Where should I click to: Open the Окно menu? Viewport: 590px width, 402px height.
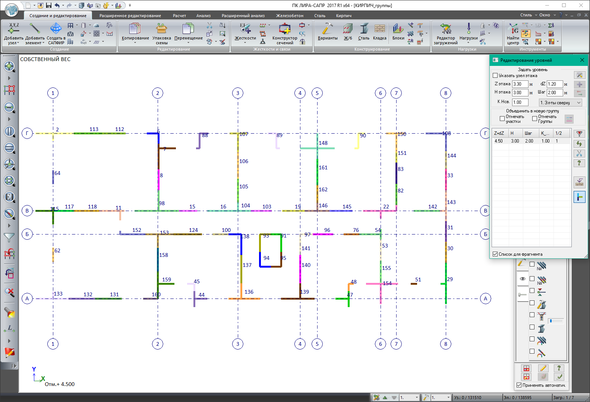pos(545,15)
